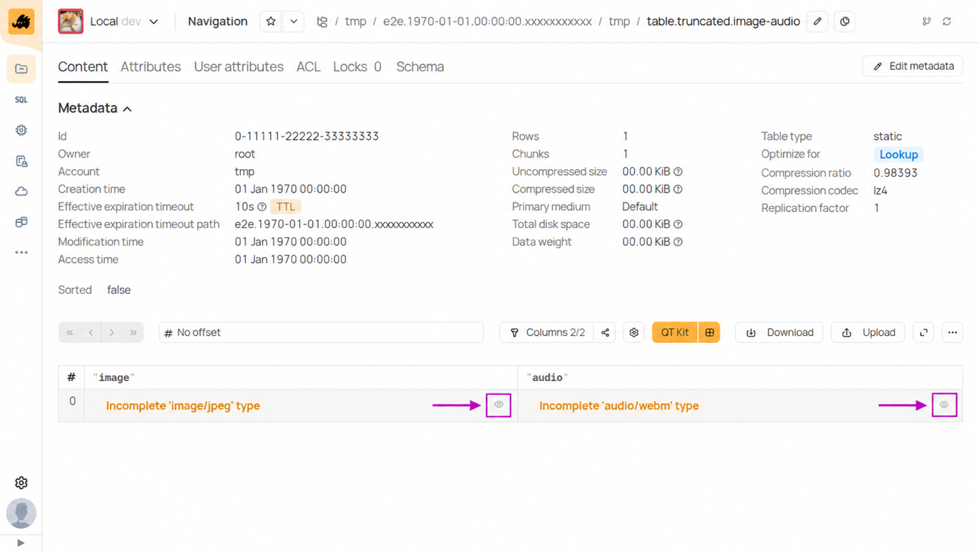Open the ACL tab
This screenshot has width=979, height=551.
click(x=308, y=67)
